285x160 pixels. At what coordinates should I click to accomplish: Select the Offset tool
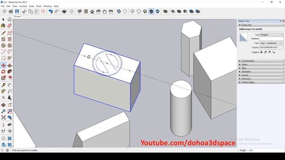pyautogui.click(x=10, y=78)
